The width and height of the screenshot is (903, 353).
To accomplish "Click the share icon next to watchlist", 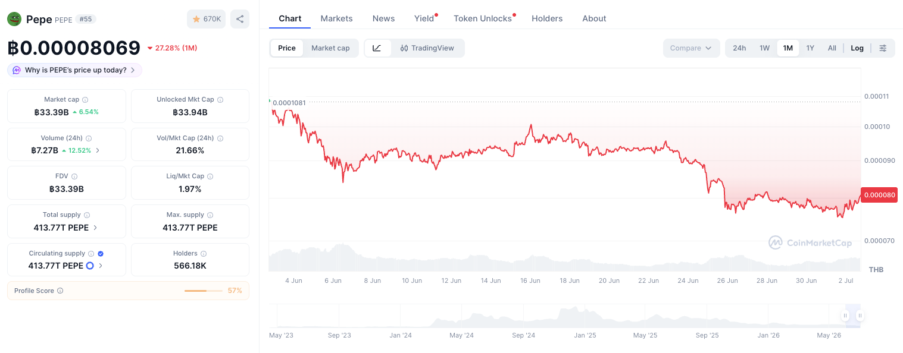I will [x=240, y=19].
